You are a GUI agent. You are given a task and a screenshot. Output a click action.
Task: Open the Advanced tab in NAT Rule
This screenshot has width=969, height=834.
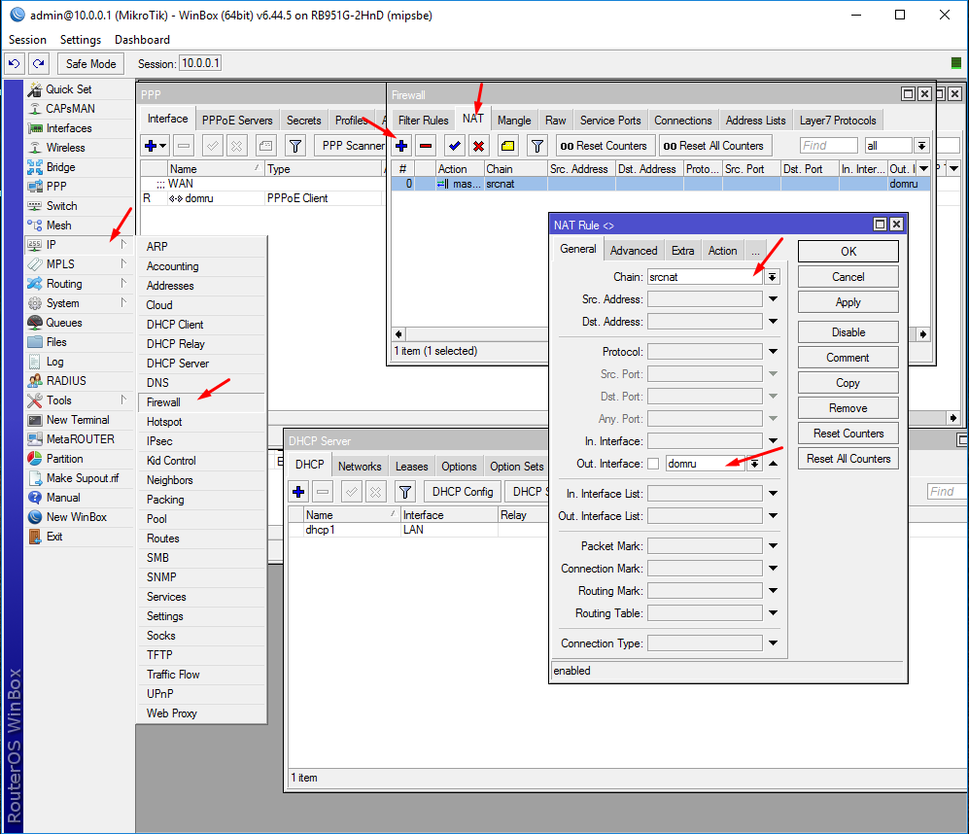634,251
